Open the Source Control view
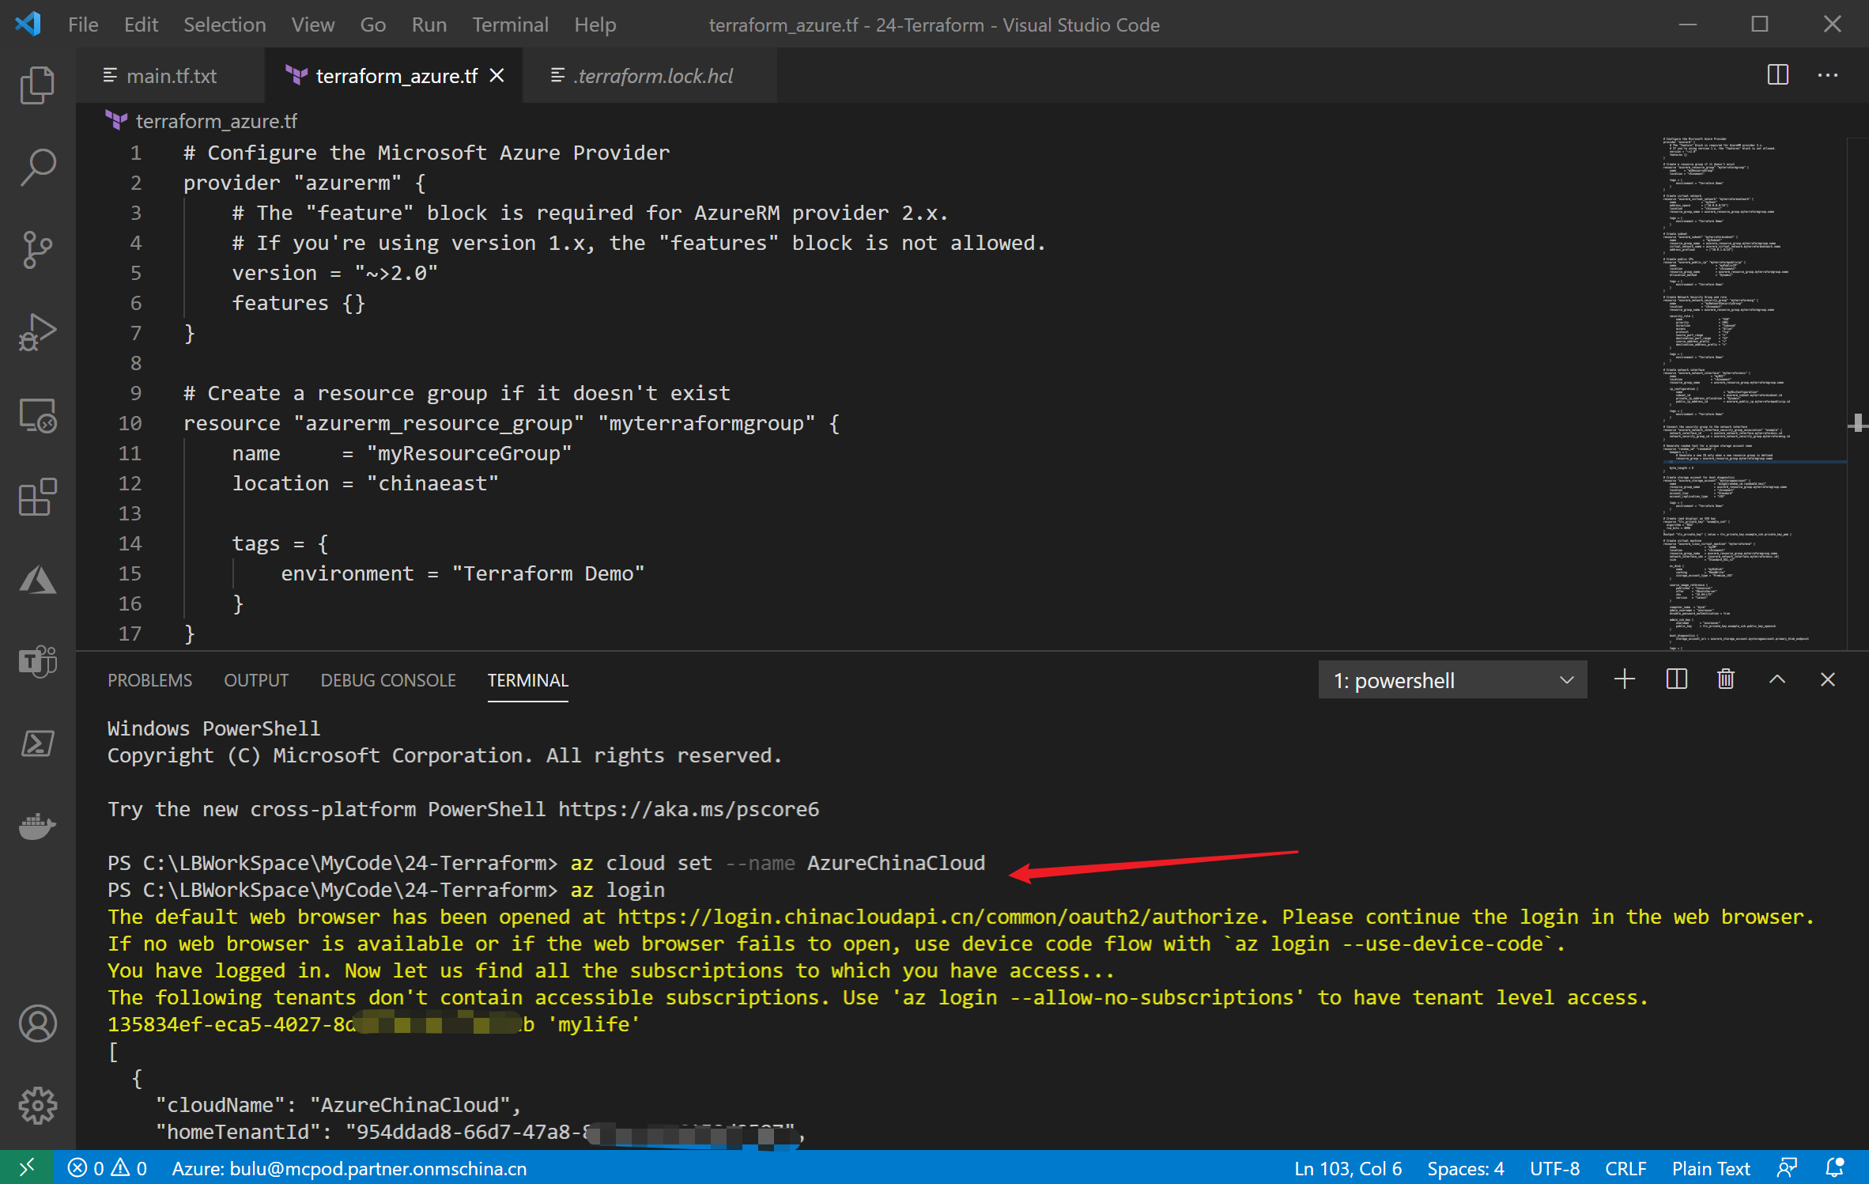This screenshot has width=1869, height=1184. 37,250
